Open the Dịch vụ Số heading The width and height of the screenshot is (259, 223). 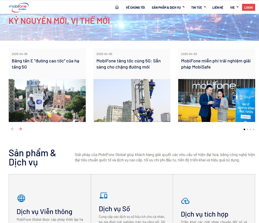click(x=114, y=209)
